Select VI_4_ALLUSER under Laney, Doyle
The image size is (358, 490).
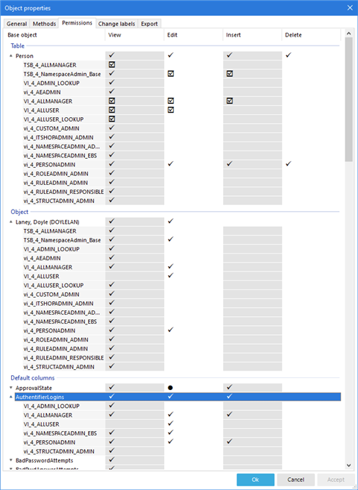(x=41, y=276)
